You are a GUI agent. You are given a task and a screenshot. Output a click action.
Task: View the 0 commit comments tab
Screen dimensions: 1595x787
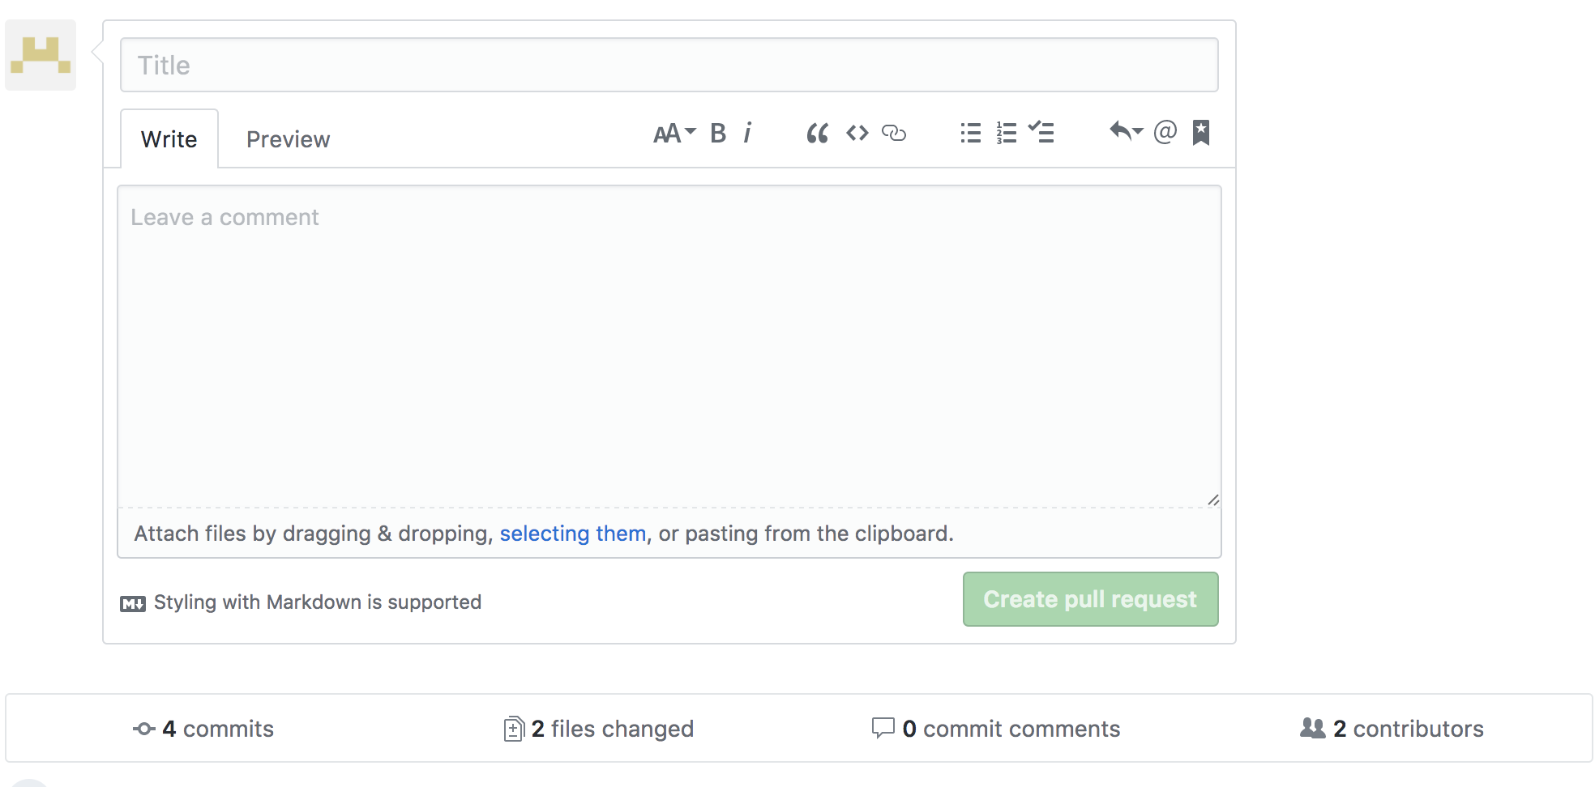pyautogui.click(x=995, y=729)
